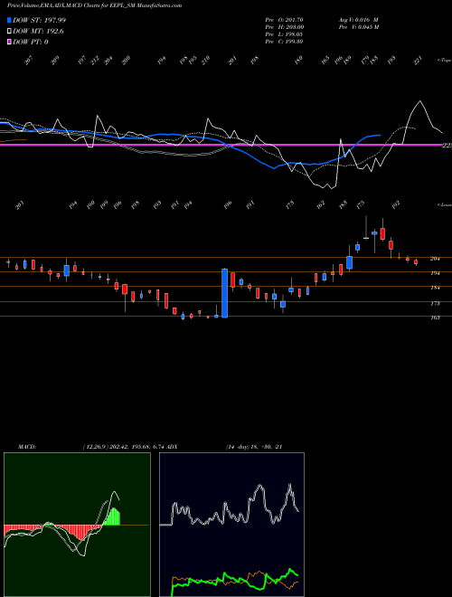This screenshot has width=452, height=597.
Task: Click the 'Pre L: 198.05' value
Action: pyautogui.click(x=284, y=34)
